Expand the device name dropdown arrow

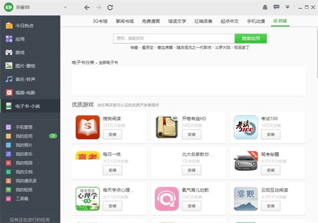pos(65,7)
